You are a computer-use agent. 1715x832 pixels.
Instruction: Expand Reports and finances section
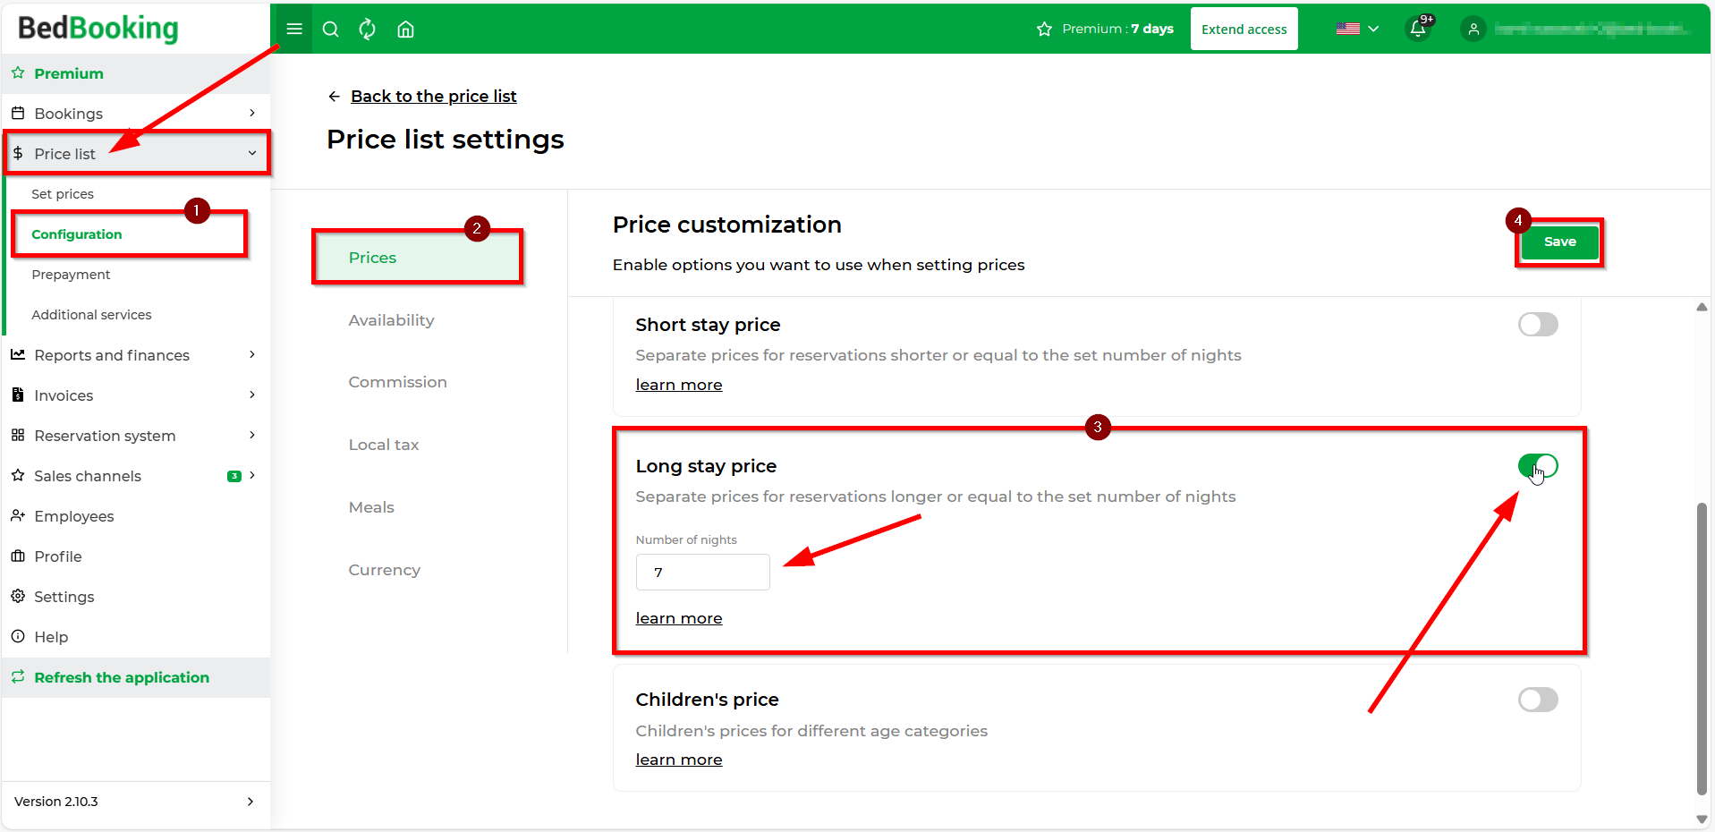click(136, 355)
